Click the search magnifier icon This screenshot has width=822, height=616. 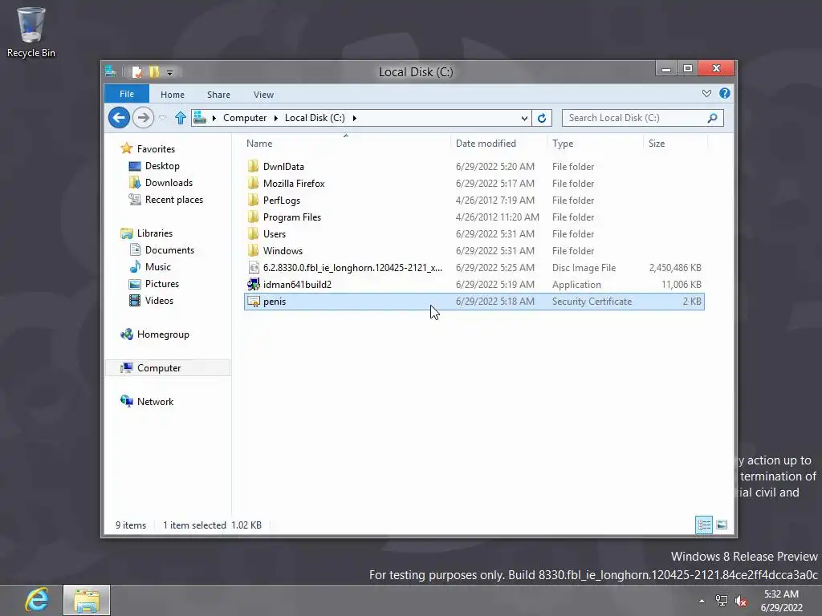[x=713, y=118]
